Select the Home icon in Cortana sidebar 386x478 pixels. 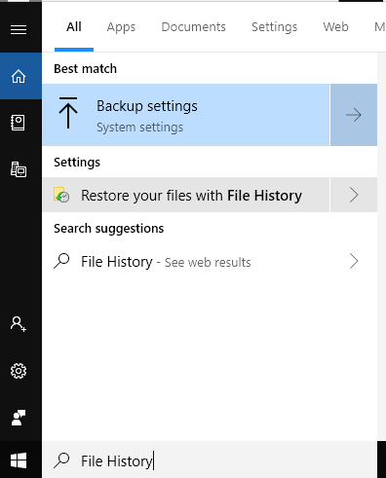click(x=19, y=76)
